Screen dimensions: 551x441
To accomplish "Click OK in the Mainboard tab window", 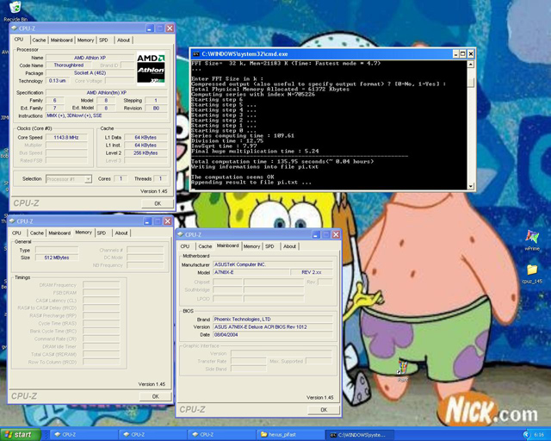I will (324, 410).
